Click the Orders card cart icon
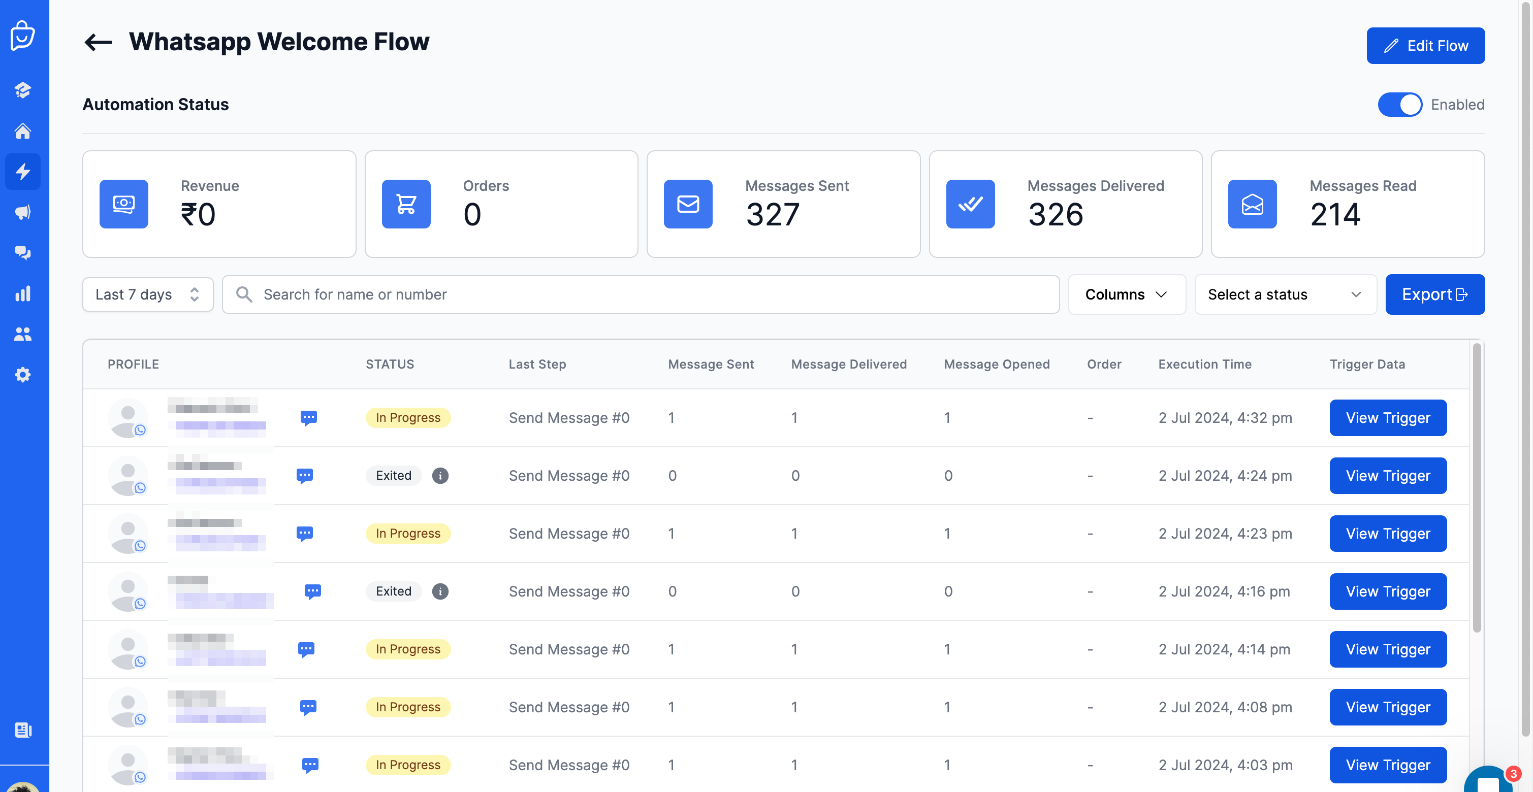Screen dimensions: 1533x792 [x=406, y=204]
